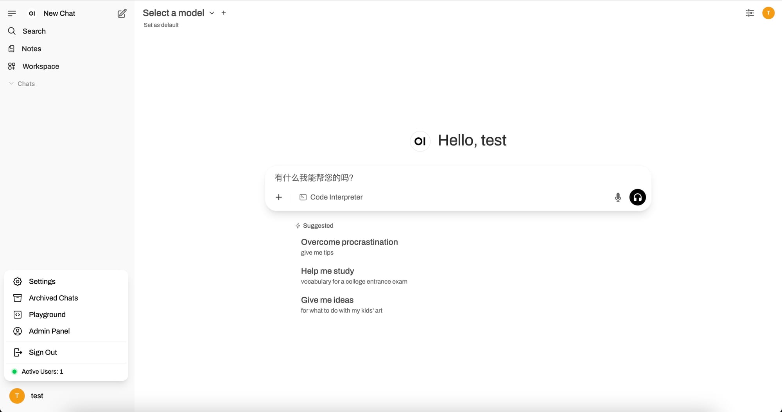The width and height of the screenshot is (782, 412).
Task: Click the OI logo beside New Chat
Action: 32,13
